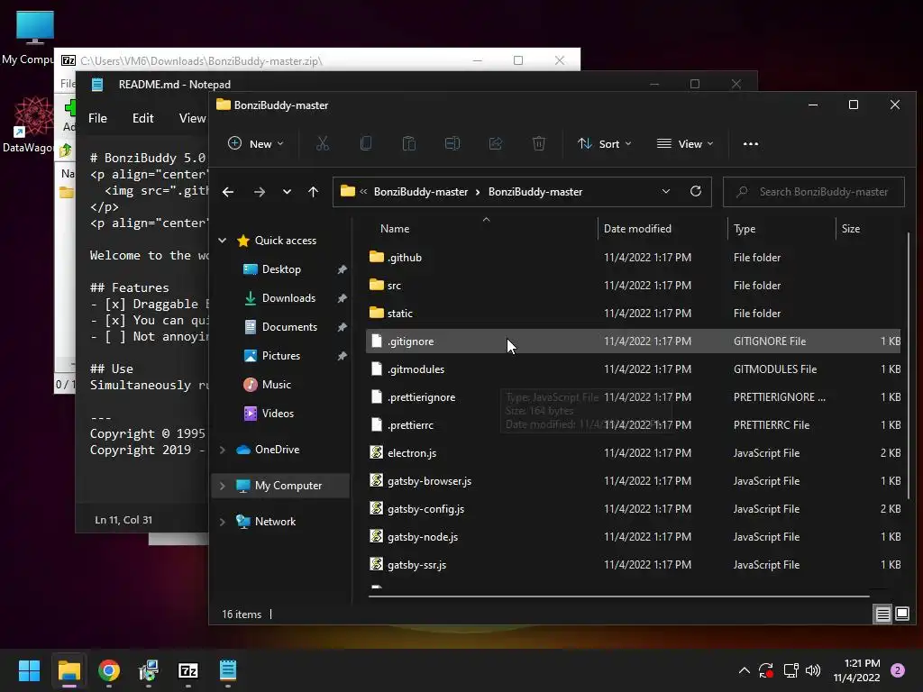Image resolution: width=923 pixels, height=692 pixels.
Task: Go up one folder level arrow
Action: tap(313, 192)
